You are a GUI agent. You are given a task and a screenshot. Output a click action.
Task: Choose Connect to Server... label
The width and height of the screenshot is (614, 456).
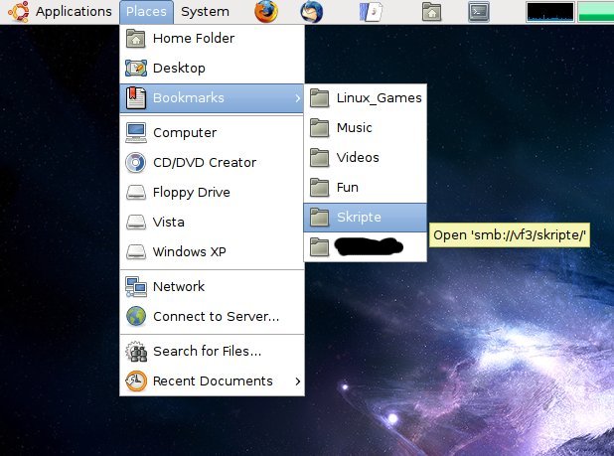[216, 316]
